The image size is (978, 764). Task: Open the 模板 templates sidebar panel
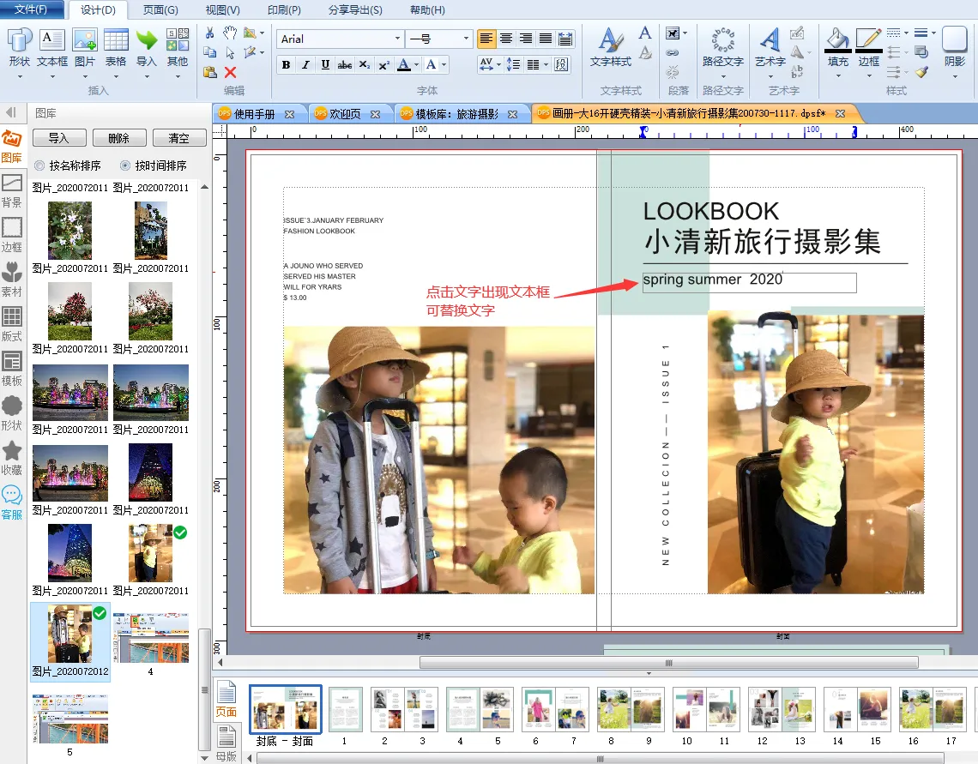12,368
